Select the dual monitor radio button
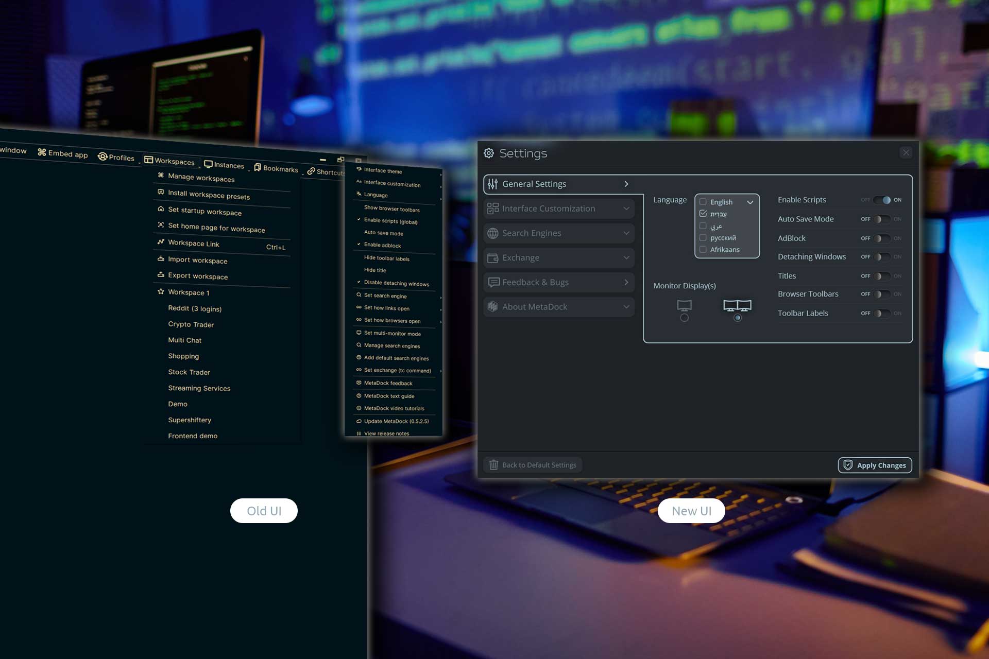 (x=738, y=318)
